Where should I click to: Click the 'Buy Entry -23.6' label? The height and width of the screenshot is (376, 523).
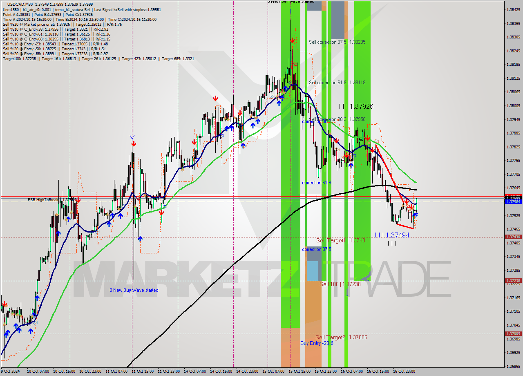[317, 343]
